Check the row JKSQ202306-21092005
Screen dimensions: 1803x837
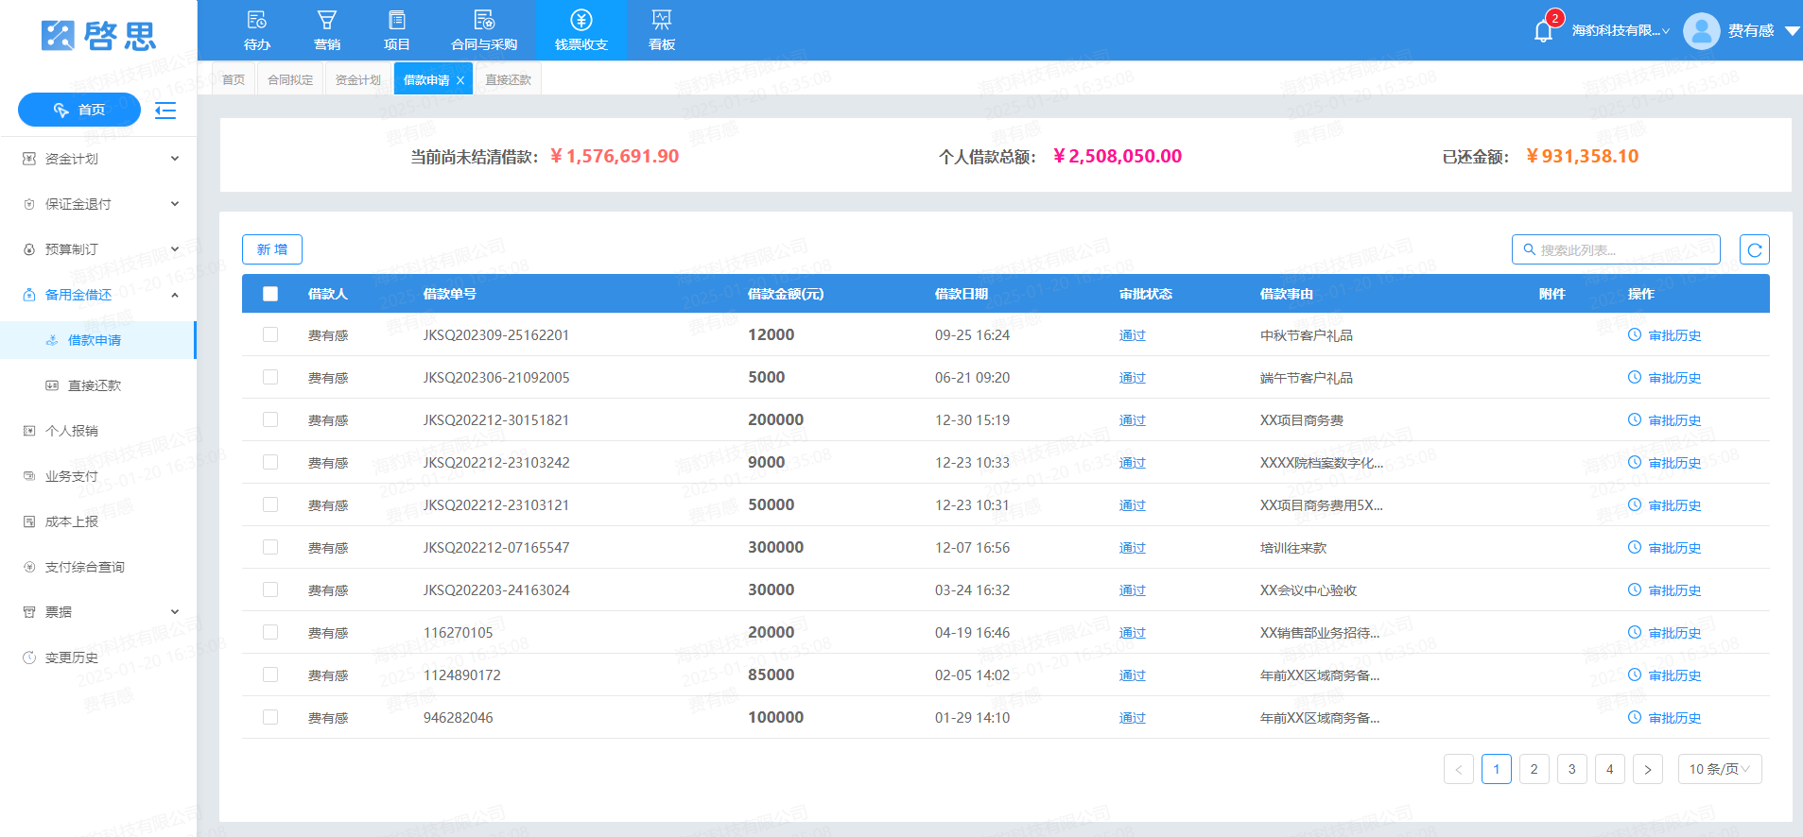[270, 377]
